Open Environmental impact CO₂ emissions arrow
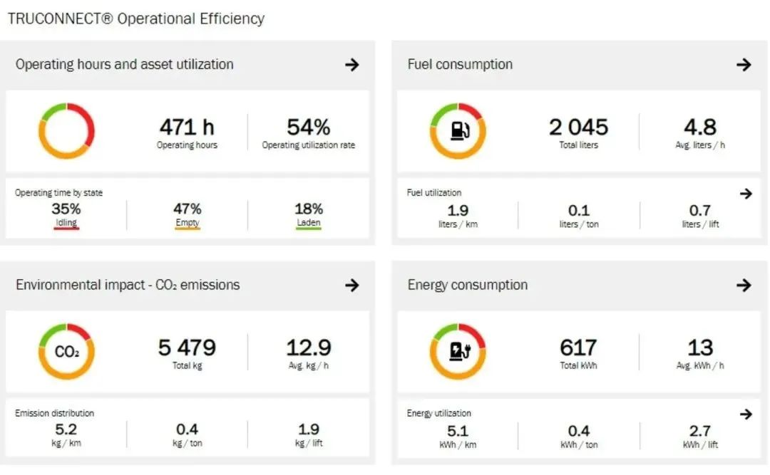 tap(351, 286)
